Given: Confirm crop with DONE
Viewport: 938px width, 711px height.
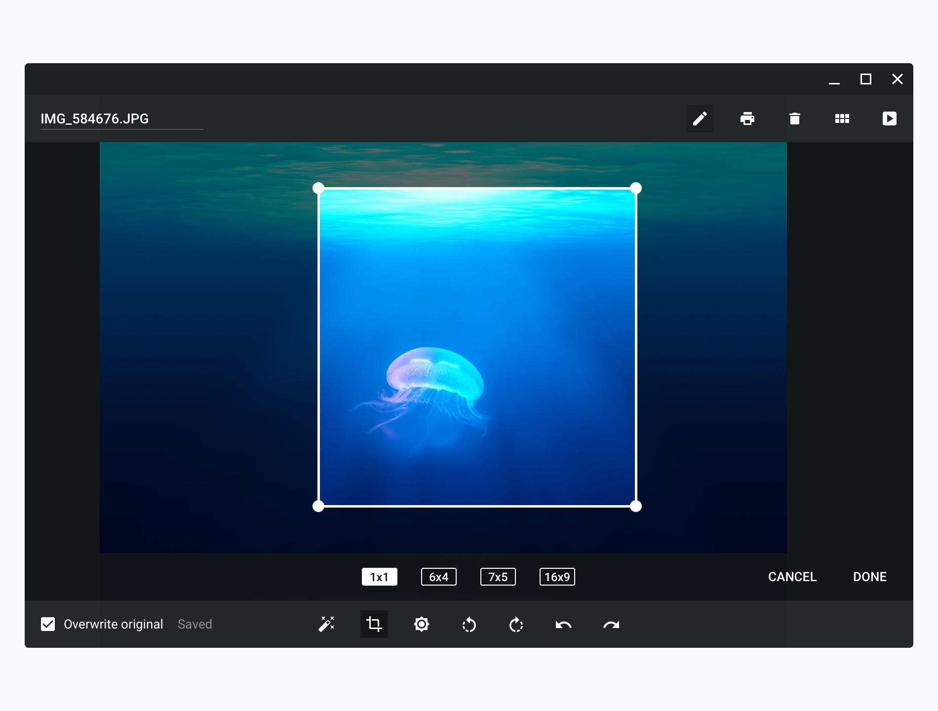Looking at the screenshot, I should [869, 577].
